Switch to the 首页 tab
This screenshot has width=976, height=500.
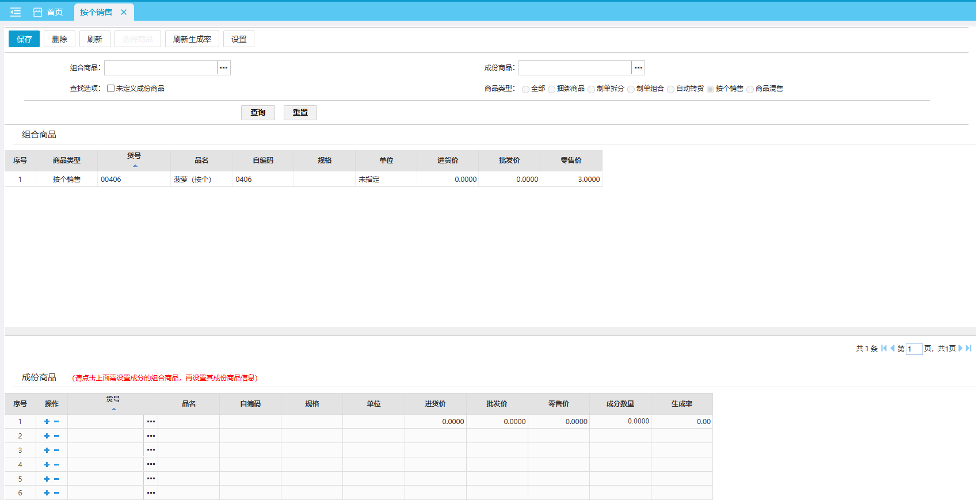[x=48, y=12]
